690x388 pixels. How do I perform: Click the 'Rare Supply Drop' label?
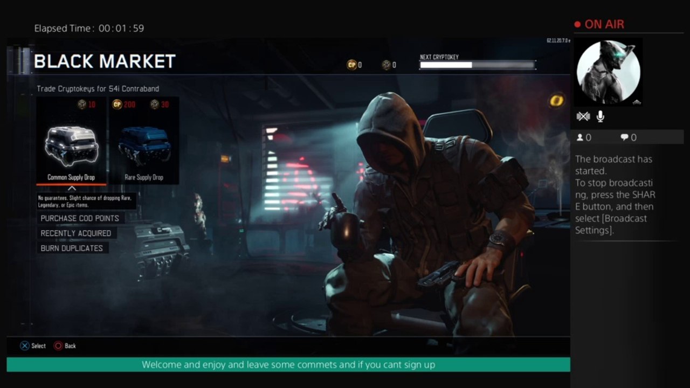pyautogui.click(x=144, y=177)
